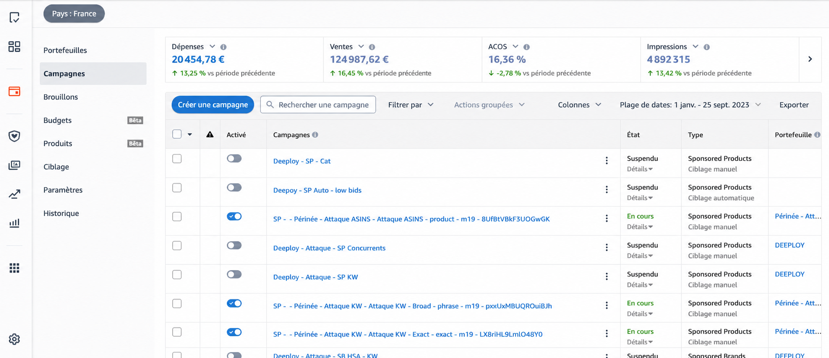This screenshot has height=358, width=829.
Task: Open the trending line chart icon
Action: tap(14, 194)
